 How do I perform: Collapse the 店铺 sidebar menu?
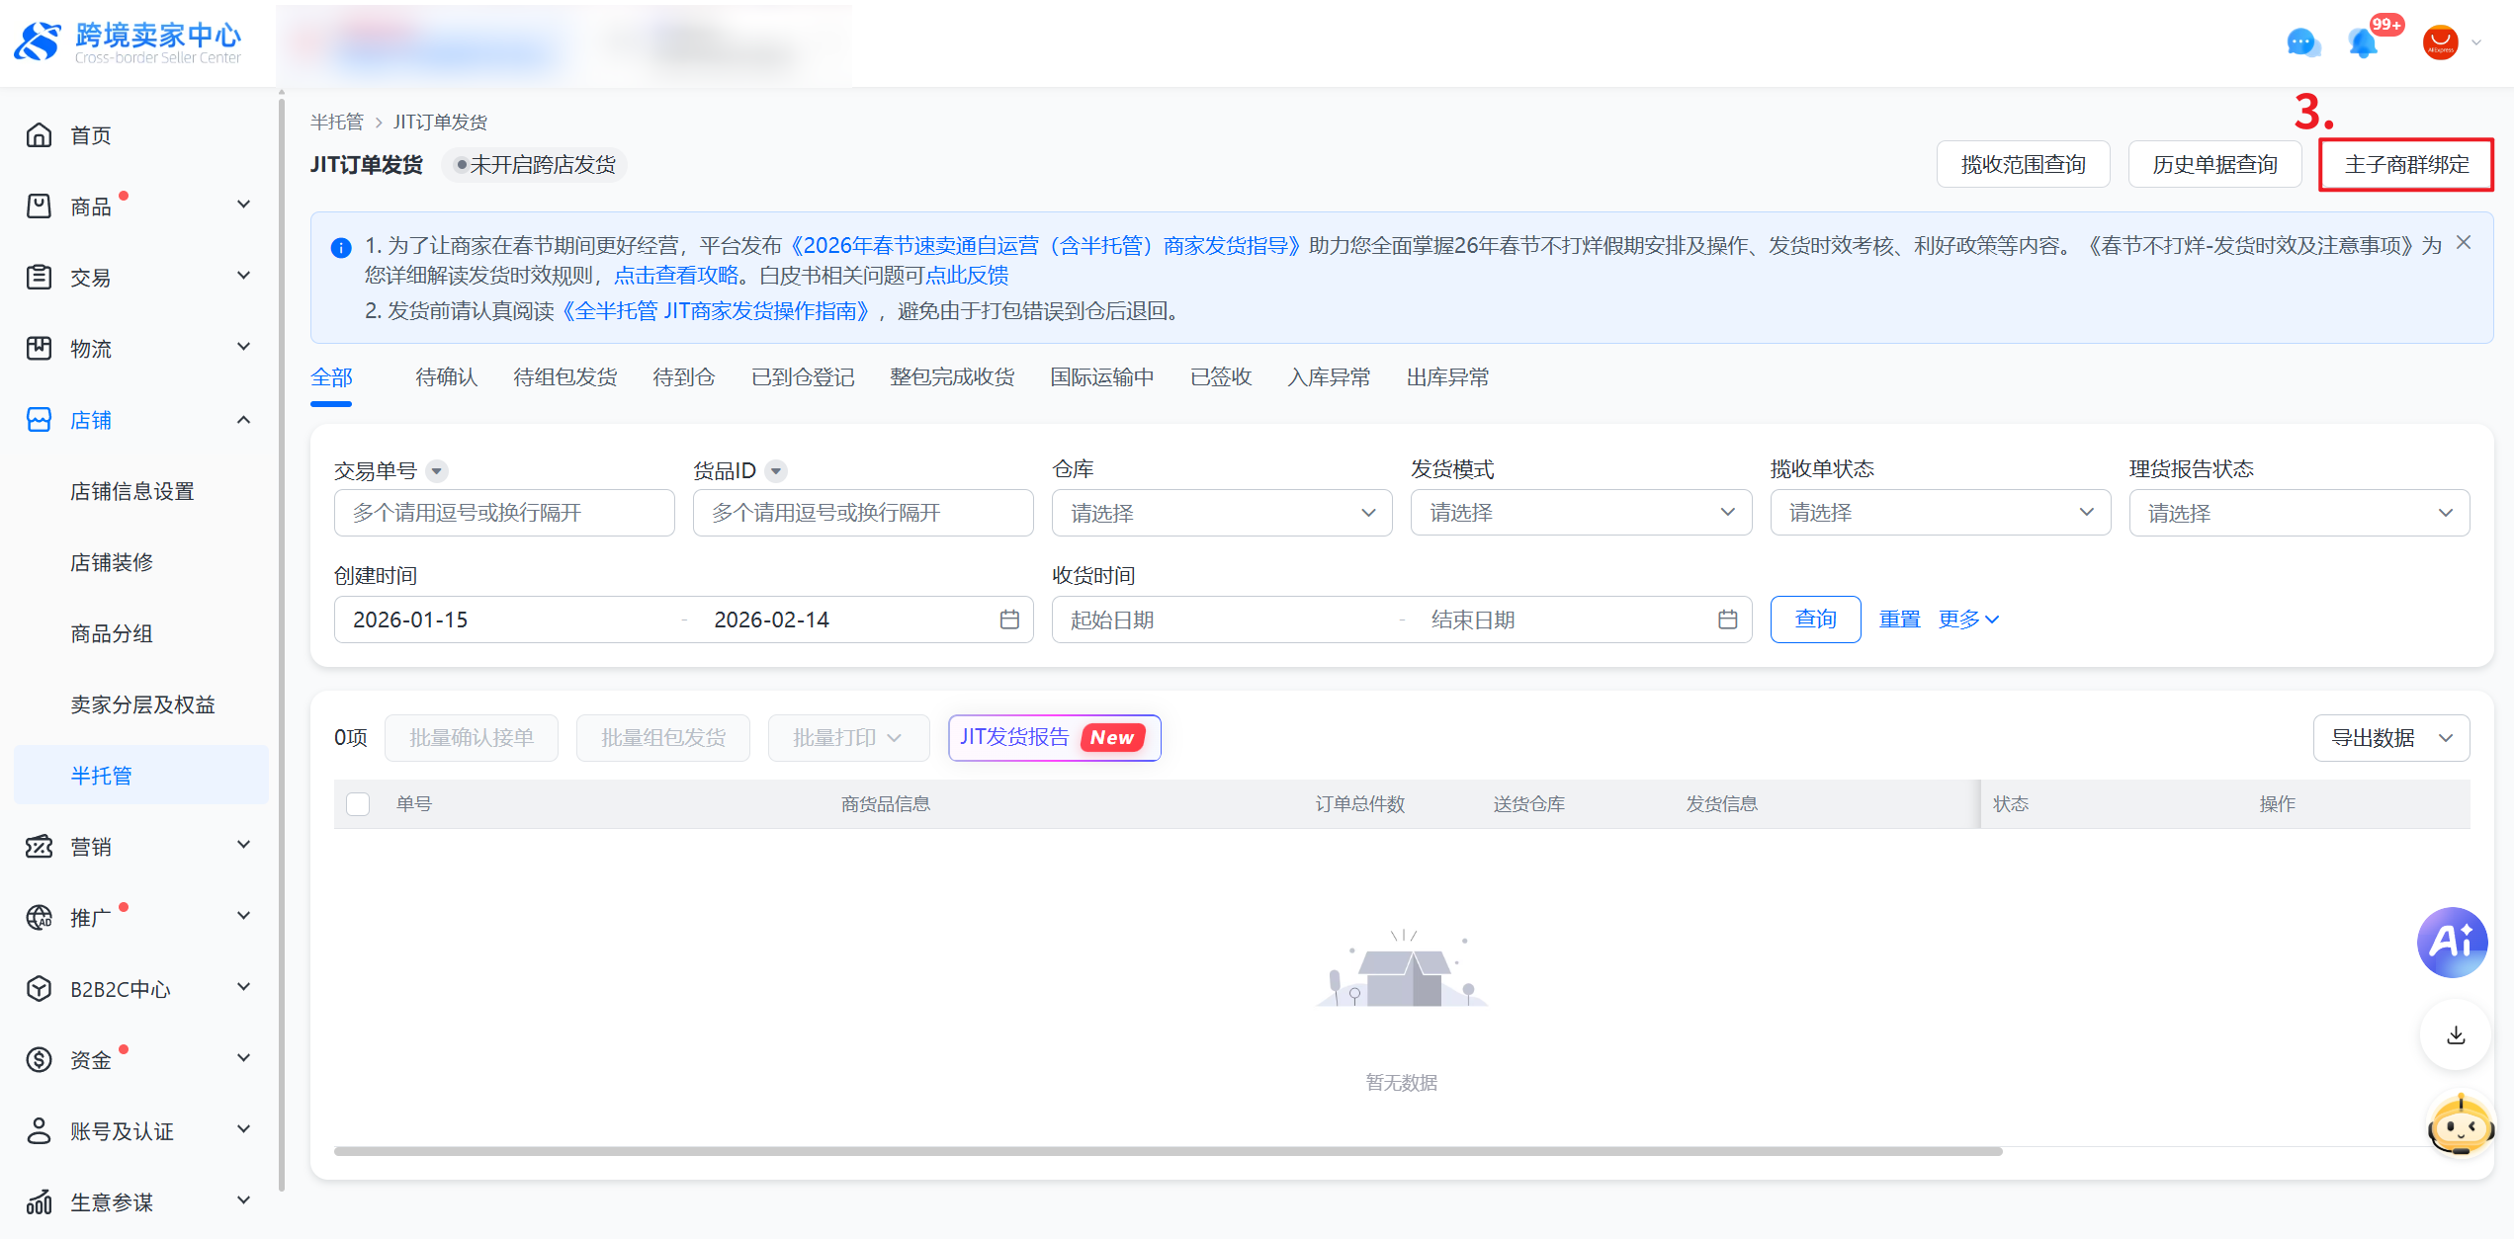coord(243,420)
